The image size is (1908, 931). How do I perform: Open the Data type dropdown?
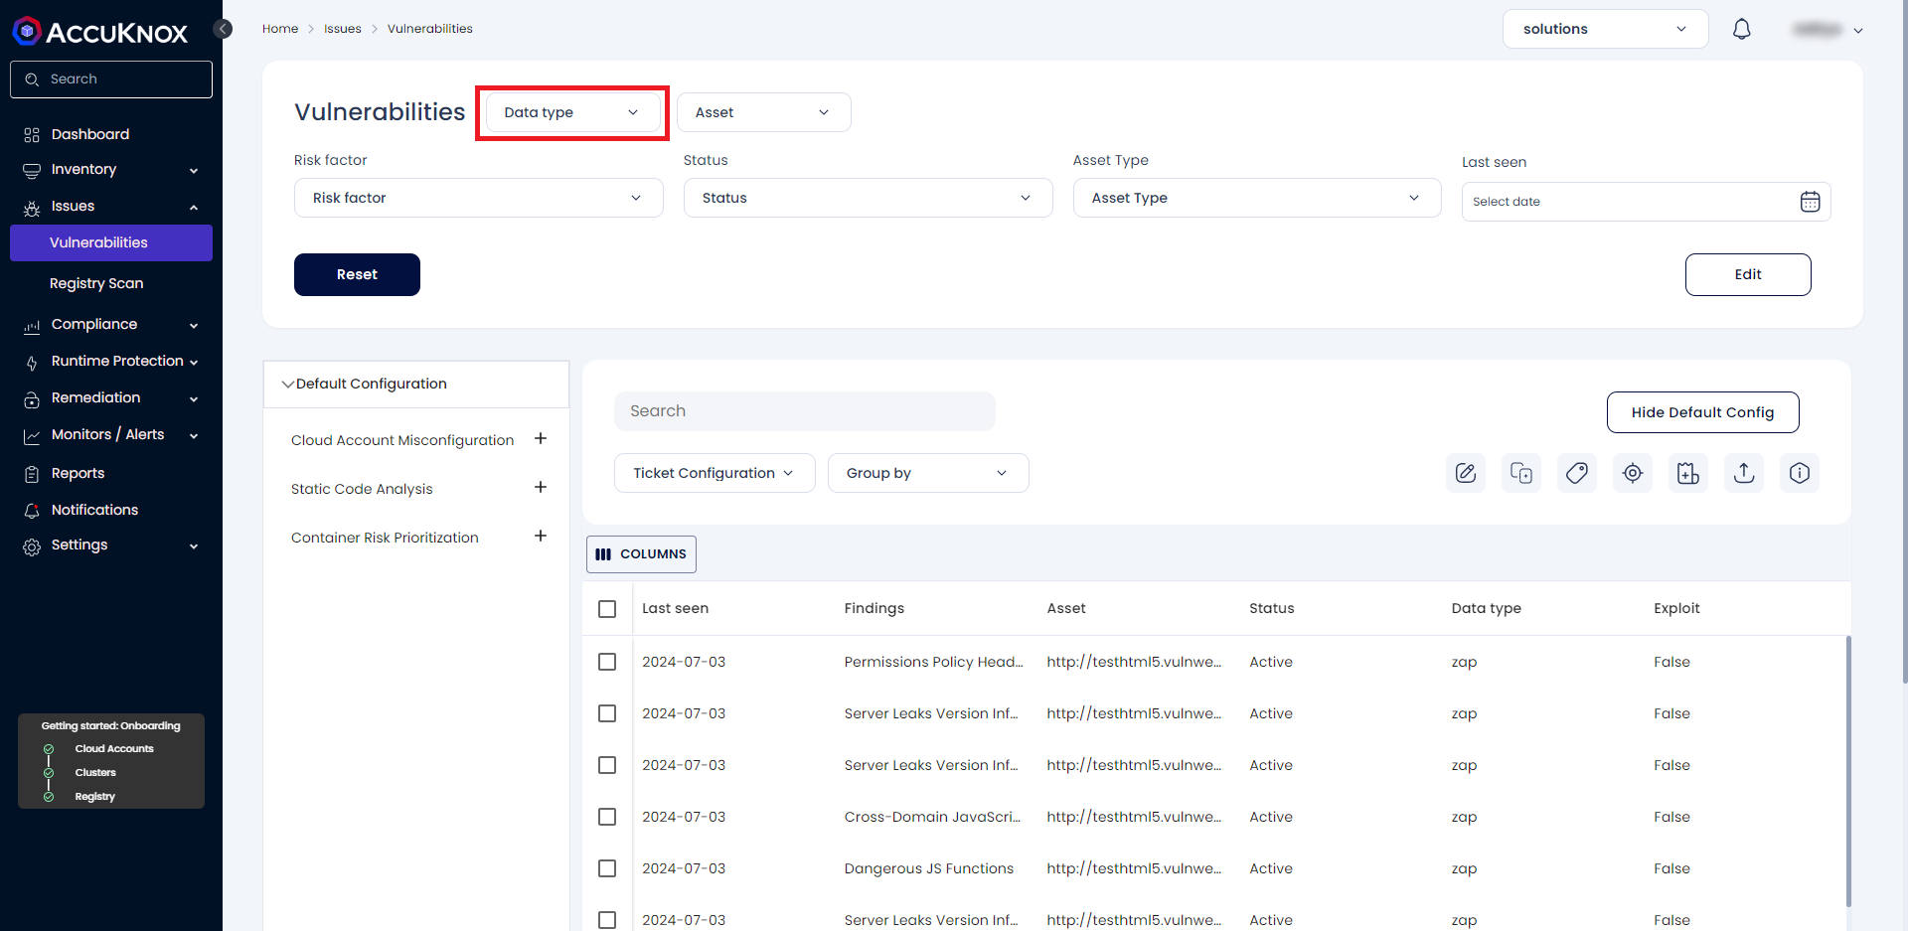coord(571,112)
